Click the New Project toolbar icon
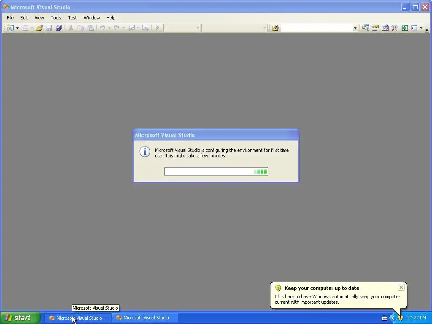The width and height of the screenshot is (432, 324). coord(11,28)
